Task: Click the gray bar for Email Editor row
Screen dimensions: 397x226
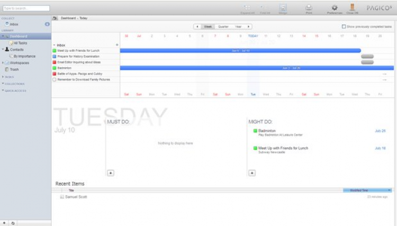Action: pos(367,62)
